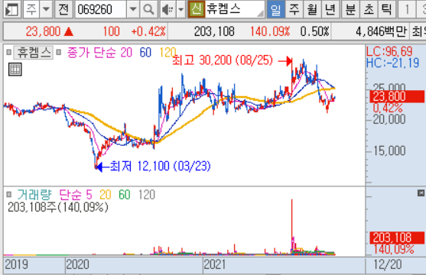Click the volume 5 average label
The height and width of the screenshot is (275, 426).
(89, 195)
